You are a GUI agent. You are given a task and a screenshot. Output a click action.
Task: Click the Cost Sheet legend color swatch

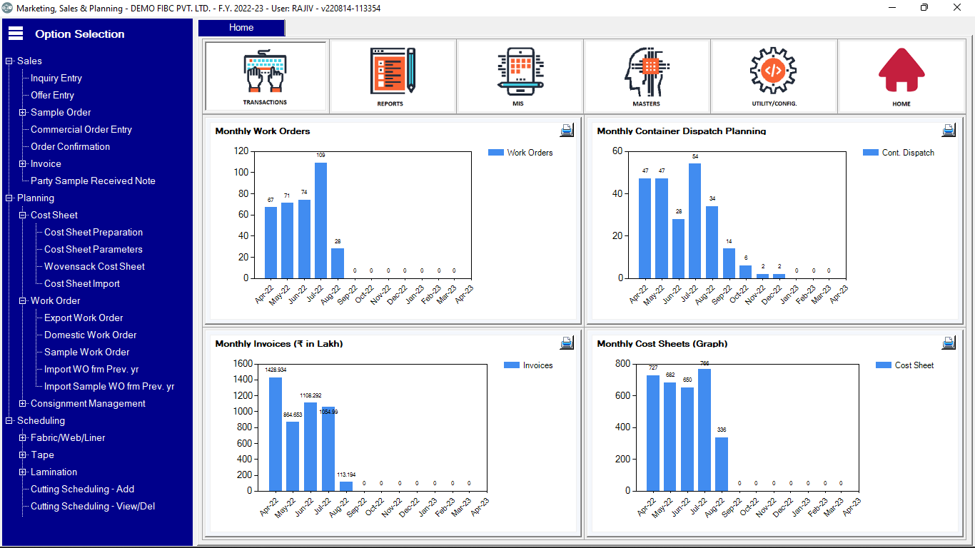pyautogui.click(x=884, y=365)
